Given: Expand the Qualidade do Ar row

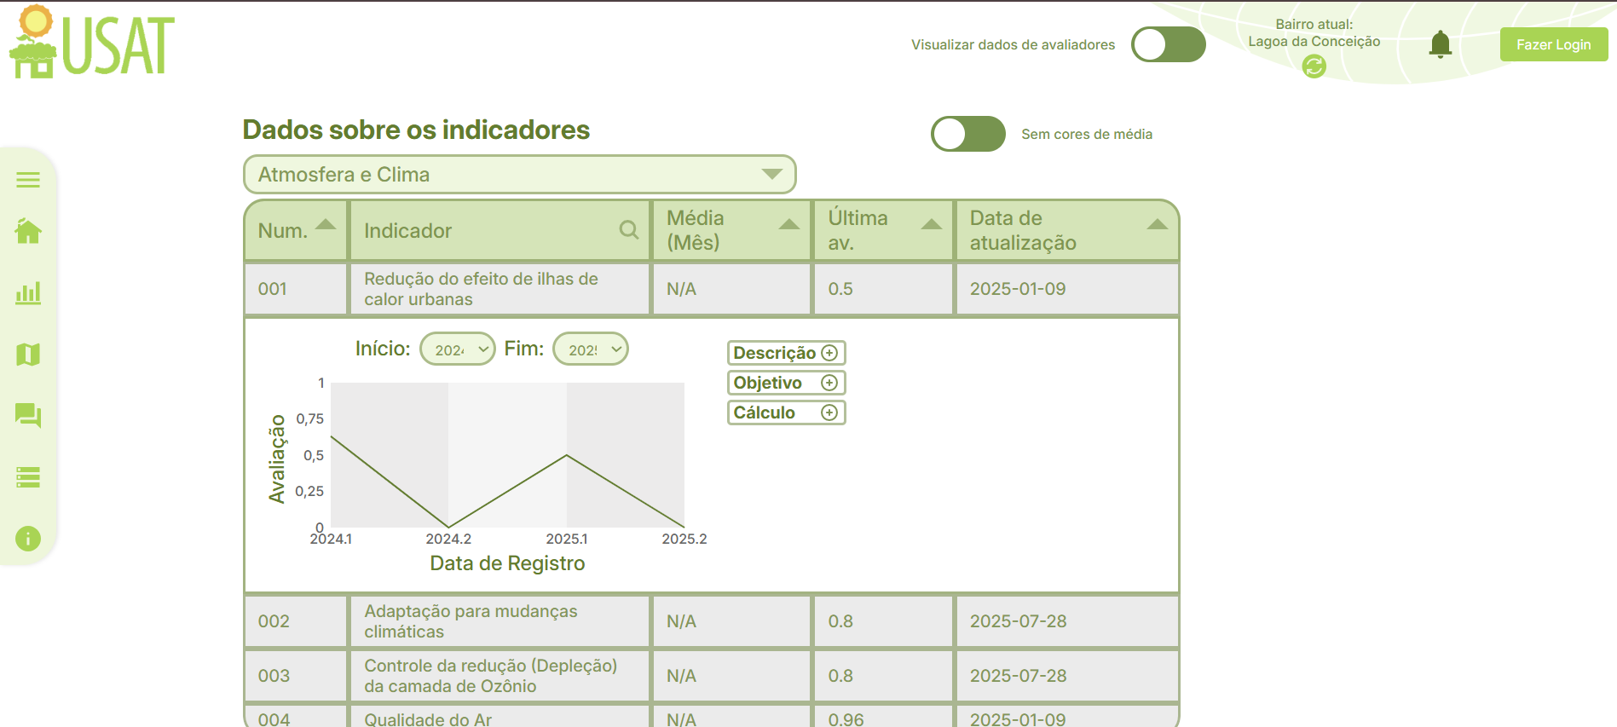Looking at the screenshot, I should [x=712, y=717].
